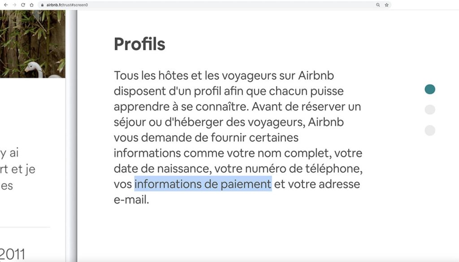This screenshot has width=459, height=262.
Task: Bookmark this page with the star icon
Action: click(387, 5)
